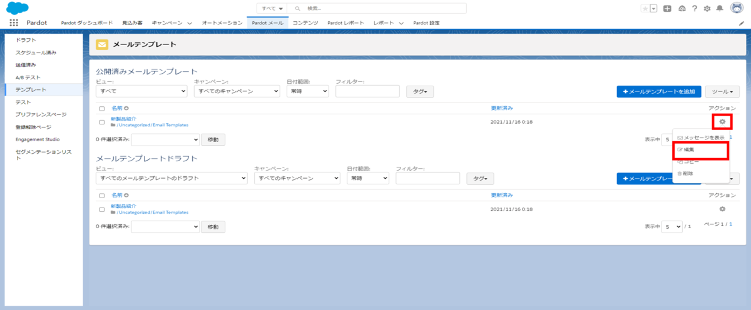Viewport: 751px width, 310px height.
Task: Click the Salesforce cloud logo
Action: click(17, 7)
